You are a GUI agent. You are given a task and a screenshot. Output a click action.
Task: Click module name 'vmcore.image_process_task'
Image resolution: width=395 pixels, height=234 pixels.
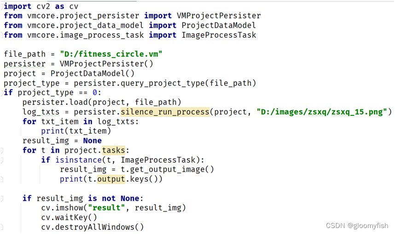pos(85,35)
